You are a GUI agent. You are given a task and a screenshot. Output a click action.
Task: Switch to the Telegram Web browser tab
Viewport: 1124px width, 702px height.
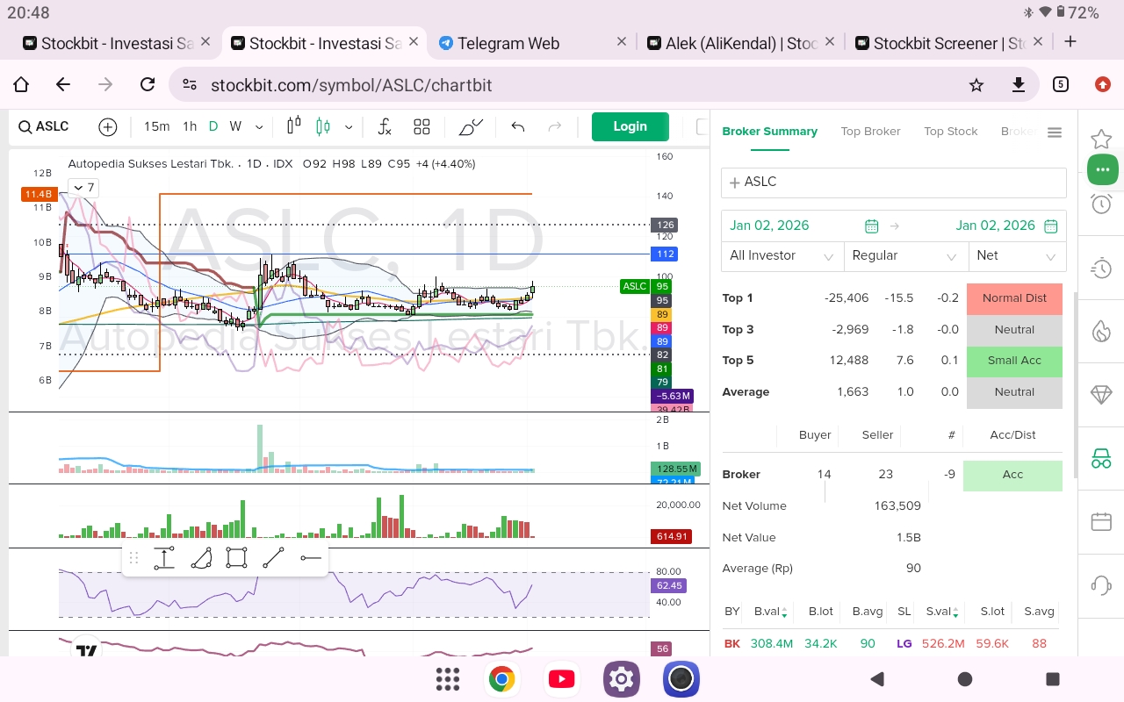509,43
